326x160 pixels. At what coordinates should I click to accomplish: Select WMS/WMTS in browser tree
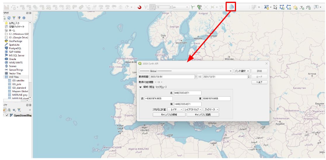[16, 63]
